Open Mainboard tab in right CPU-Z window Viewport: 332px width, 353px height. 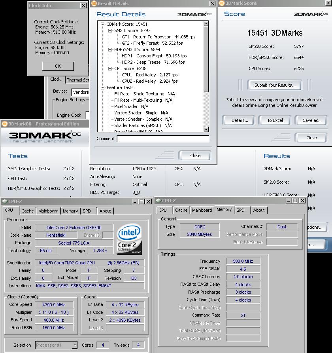(202, 210)
